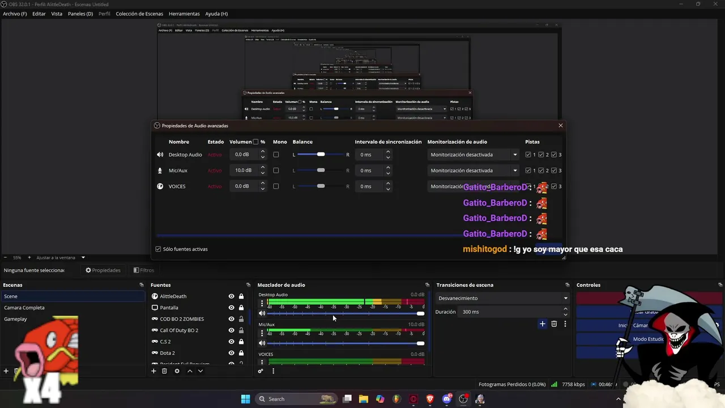Add a new scene with plus icon
This screenshot has height=408, width=725.
coord(6,371)
